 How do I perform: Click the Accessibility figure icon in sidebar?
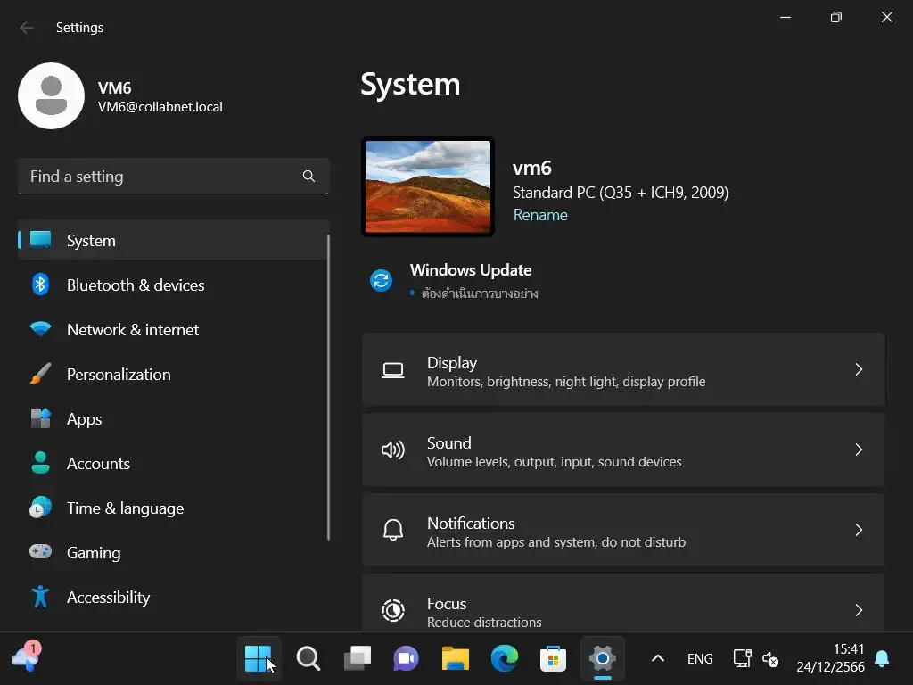(x=40, y=597)
